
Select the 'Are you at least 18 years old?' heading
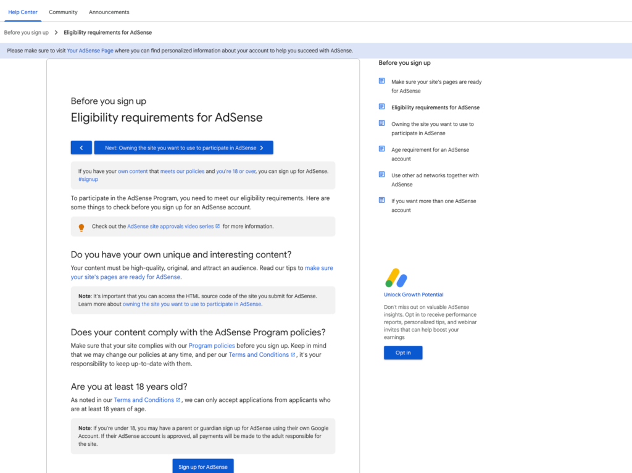129,387
